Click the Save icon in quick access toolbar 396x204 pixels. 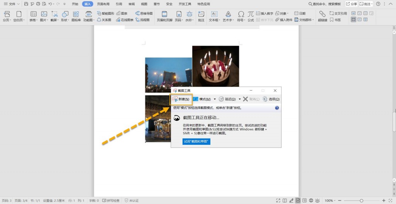[26, 4]
